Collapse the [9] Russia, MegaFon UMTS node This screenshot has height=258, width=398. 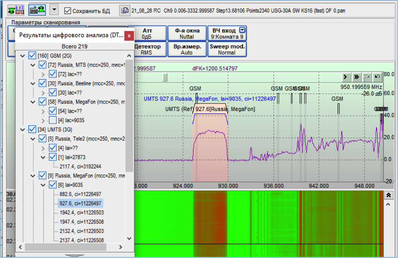pos(33,176)
